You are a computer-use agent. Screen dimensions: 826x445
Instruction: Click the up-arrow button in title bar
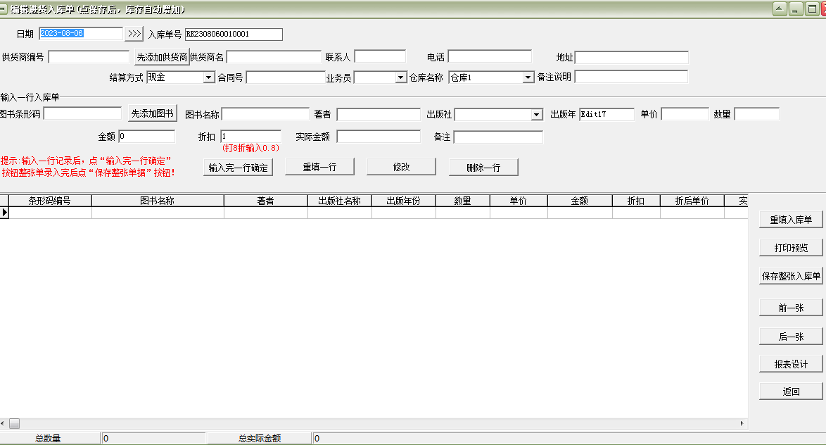[x=780, y=8]
